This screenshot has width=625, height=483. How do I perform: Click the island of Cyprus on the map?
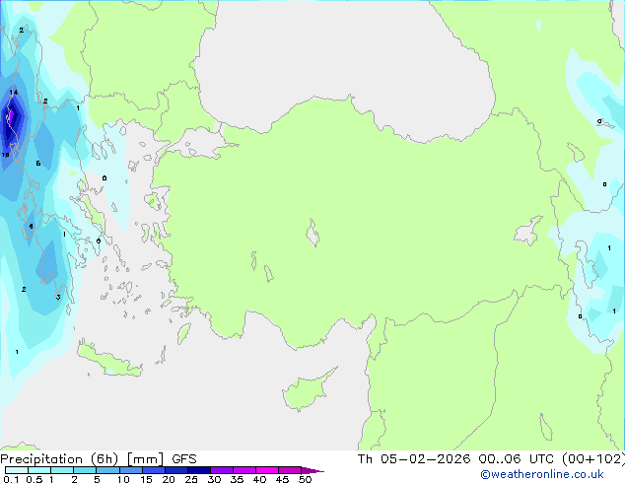point(307,391)
